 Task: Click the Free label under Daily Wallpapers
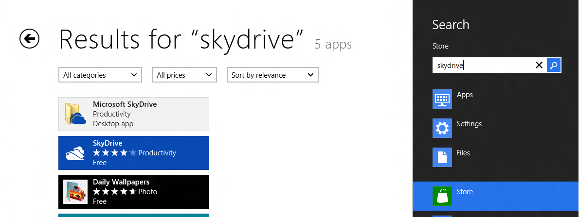[100, 201]
